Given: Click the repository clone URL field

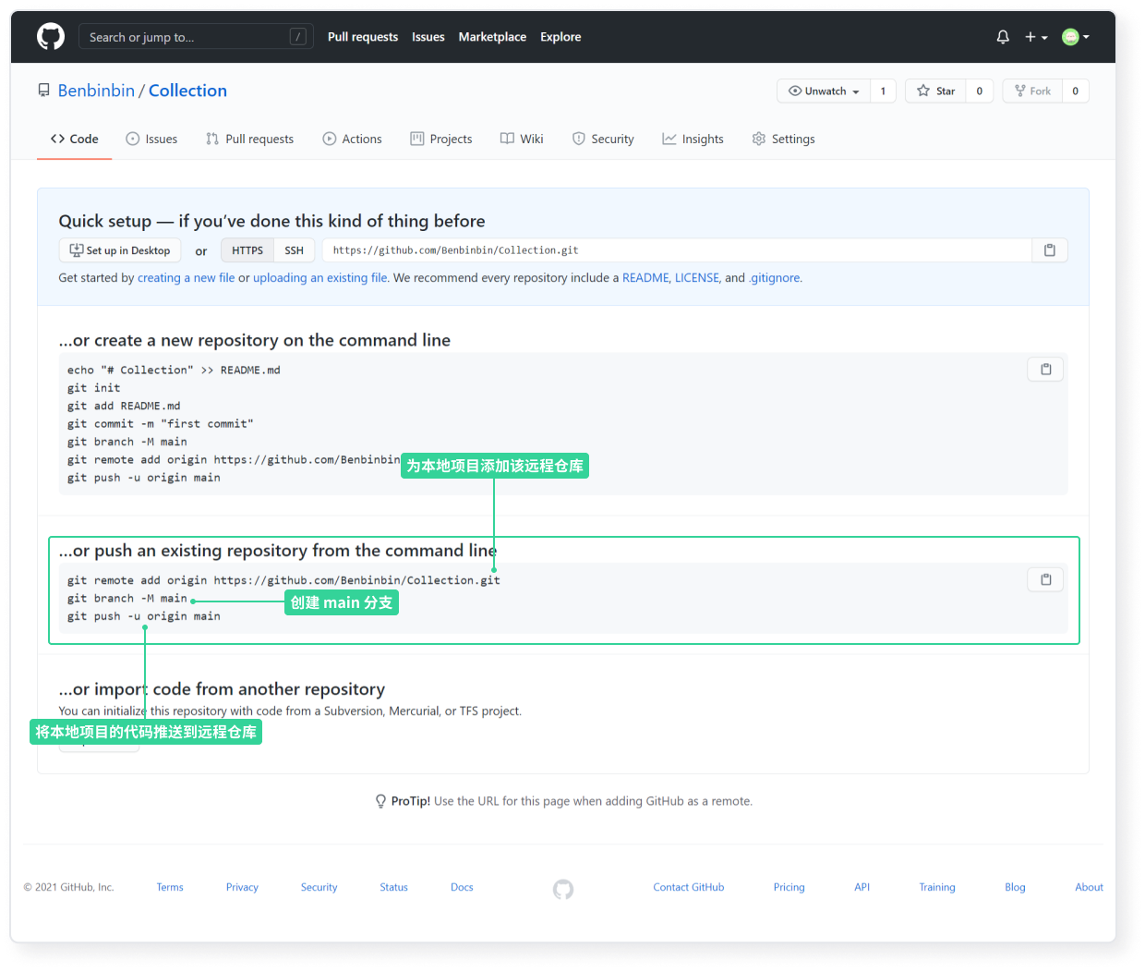Looking at the screenshot, I should tap(677, 250).
